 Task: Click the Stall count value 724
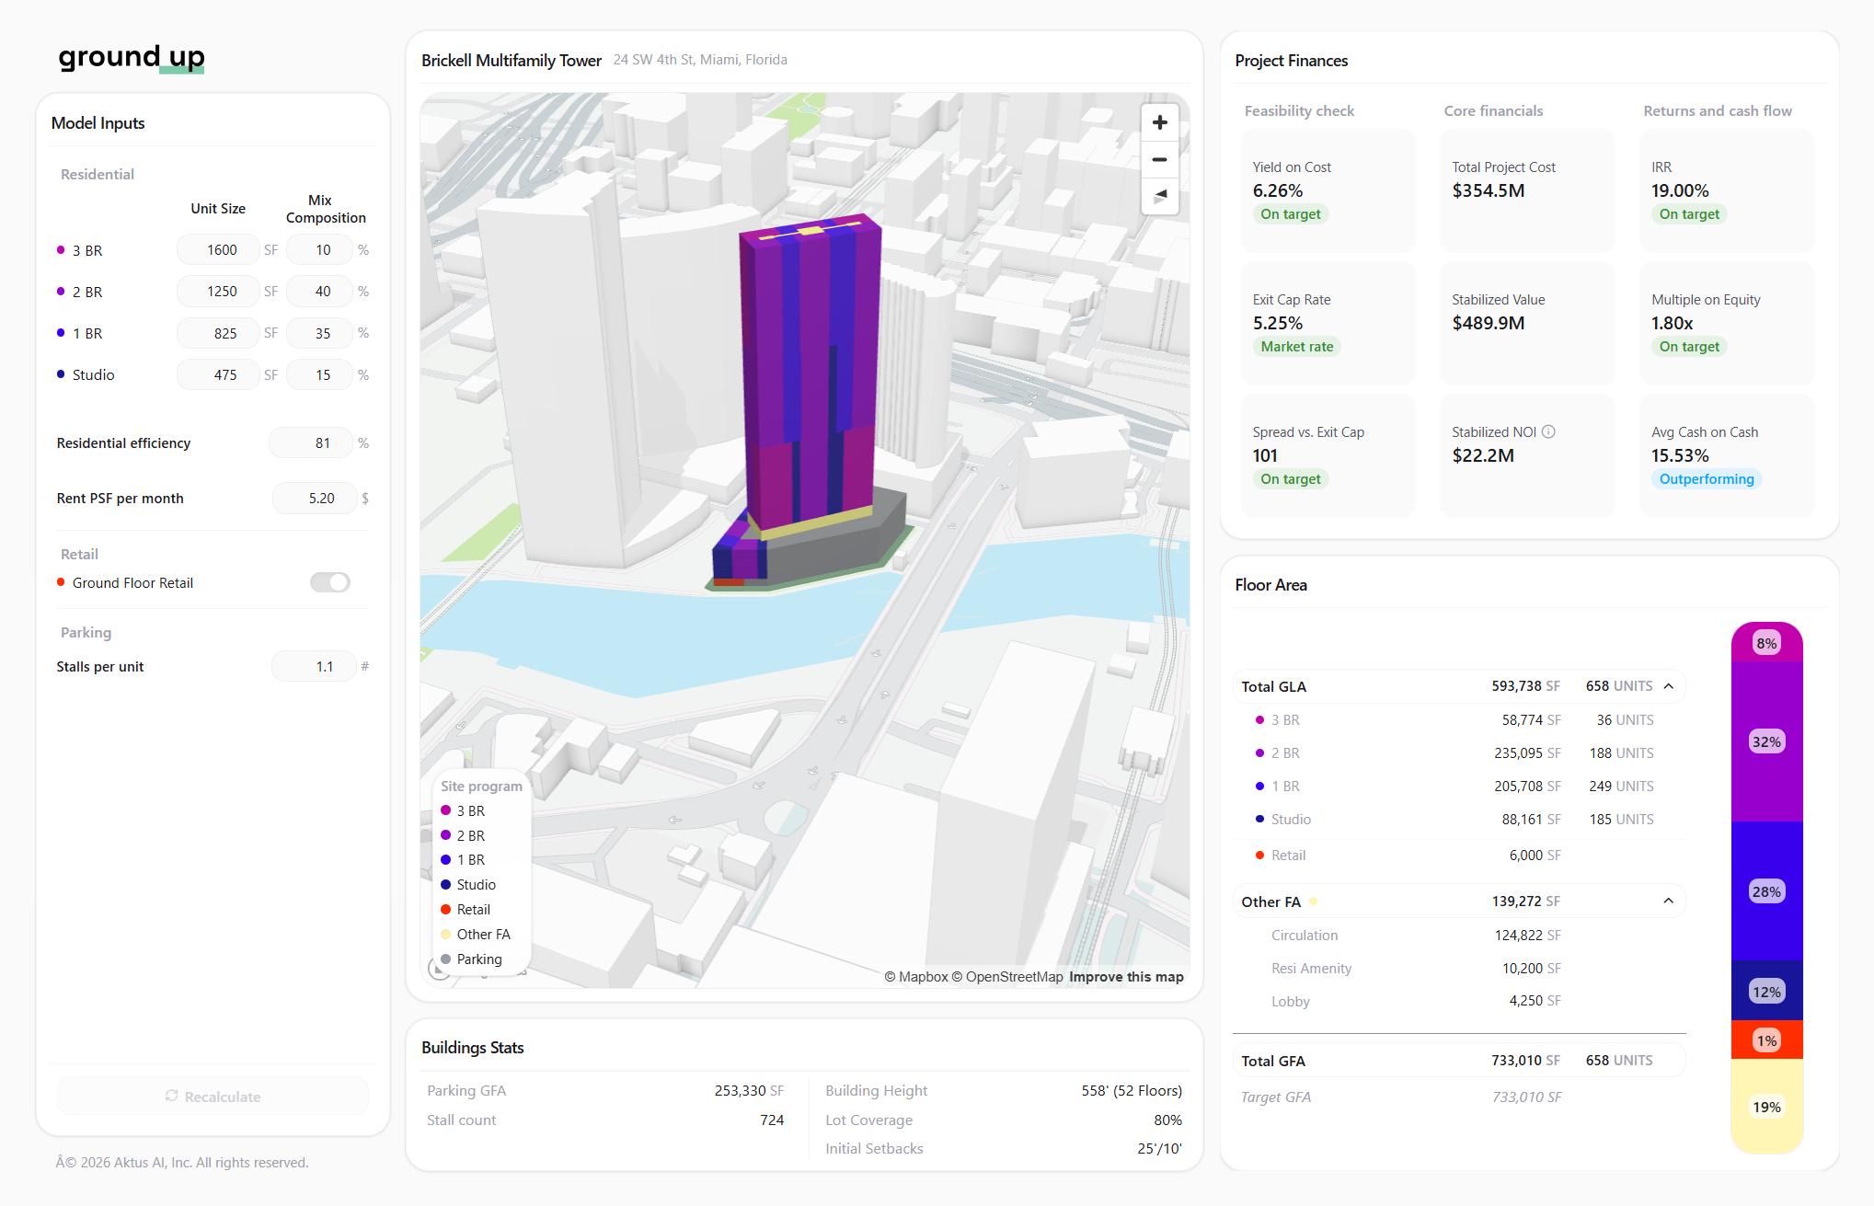[772, 1120]
